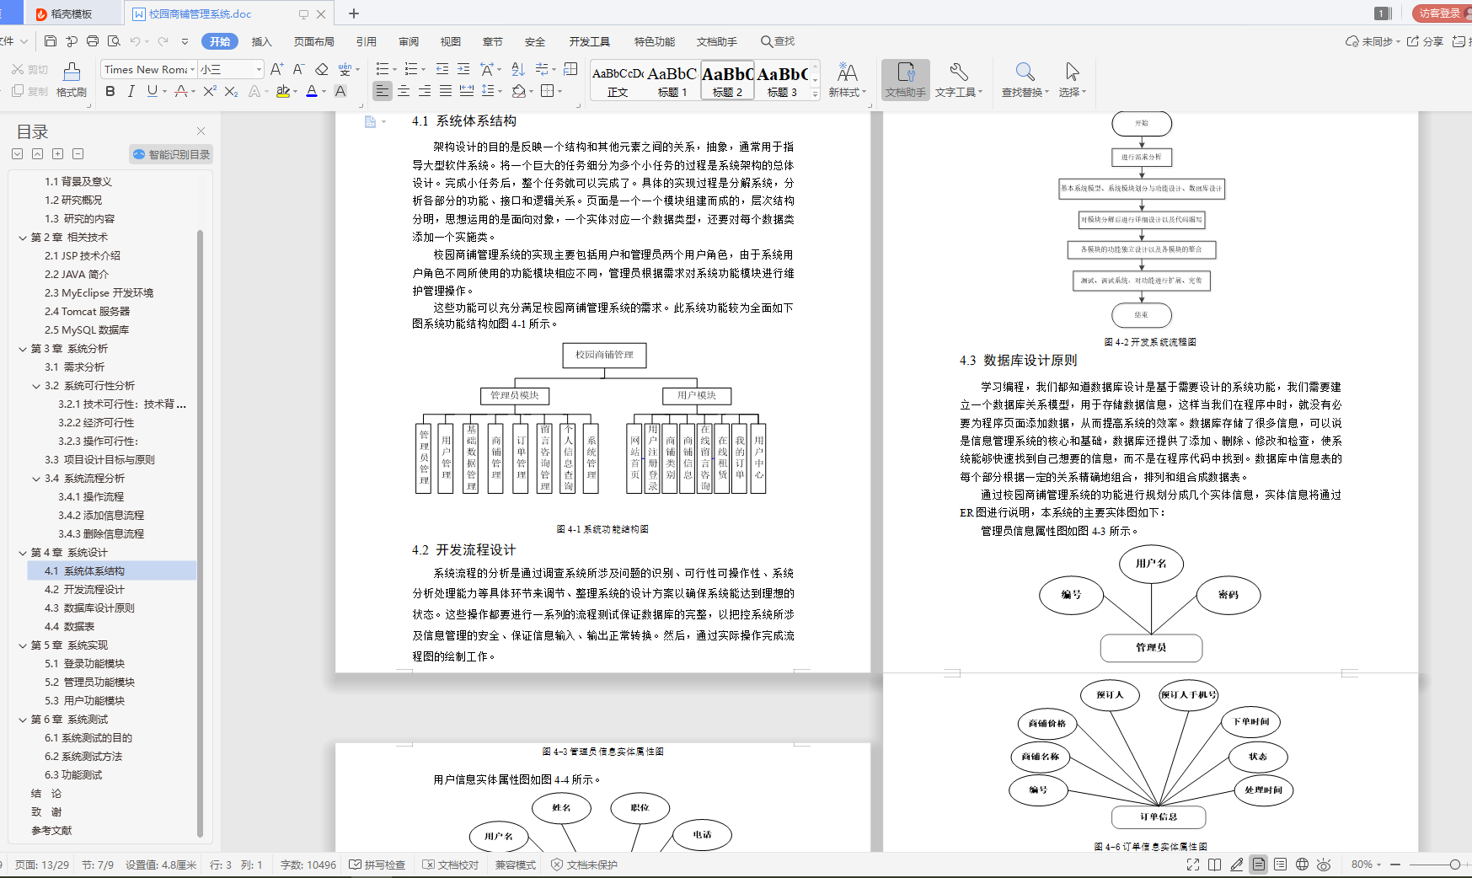Viewport: 1472px width, 878px height.
Task: Click 访客登录 login button
Action: point(1440,13)
